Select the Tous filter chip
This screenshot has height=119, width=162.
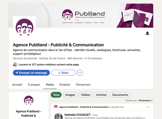coord(56,95)
